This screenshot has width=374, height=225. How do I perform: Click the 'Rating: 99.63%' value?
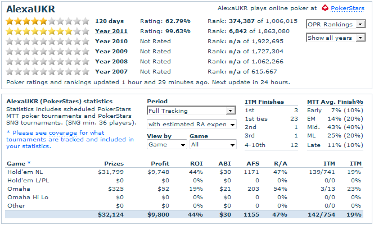[x=165, y=31]
